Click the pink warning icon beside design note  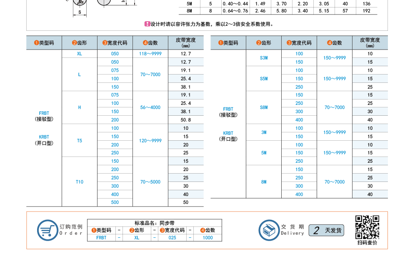point(147,24)
